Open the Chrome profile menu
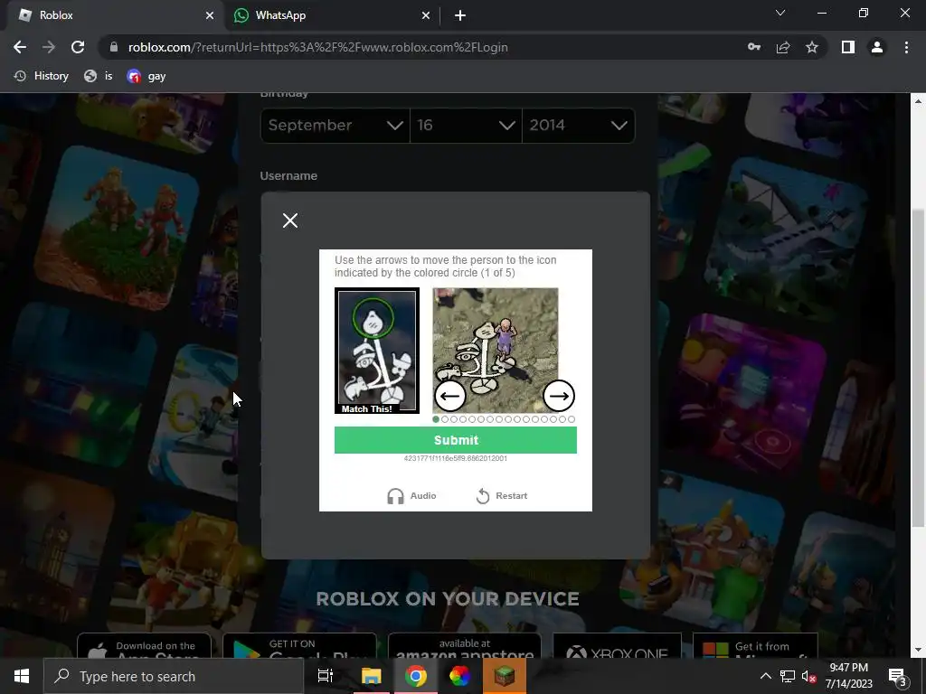Viewport: 926px width, 694px height. click(x=877, y=47)
